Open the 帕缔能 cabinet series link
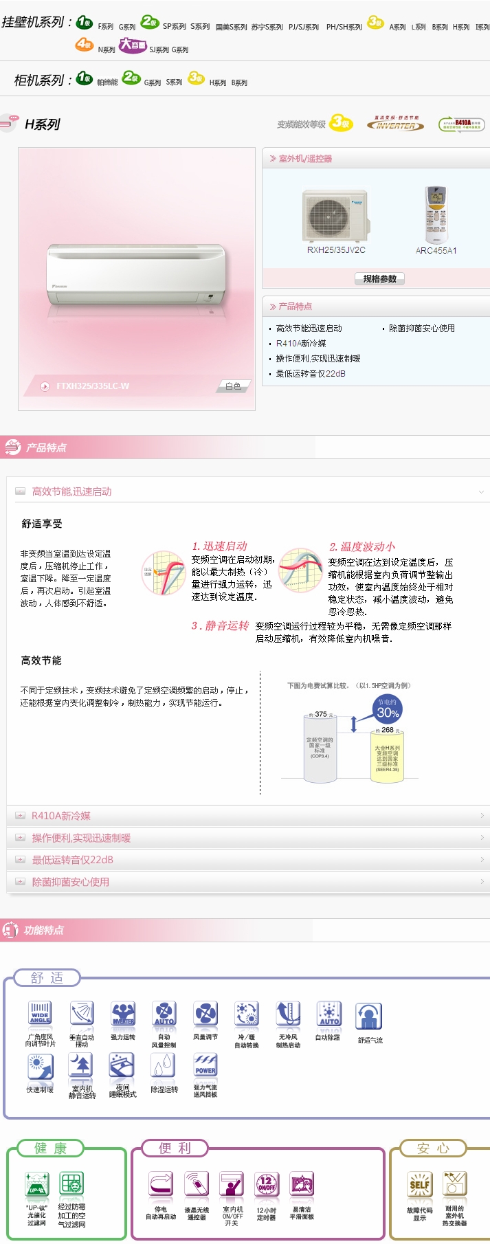 point(108,82)
